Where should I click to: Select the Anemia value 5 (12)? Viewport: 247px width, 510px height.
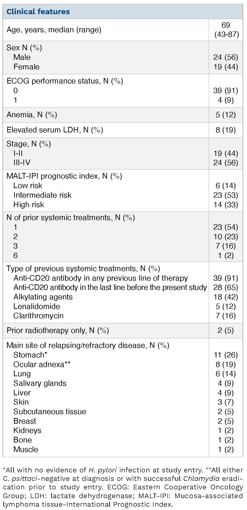225,115
